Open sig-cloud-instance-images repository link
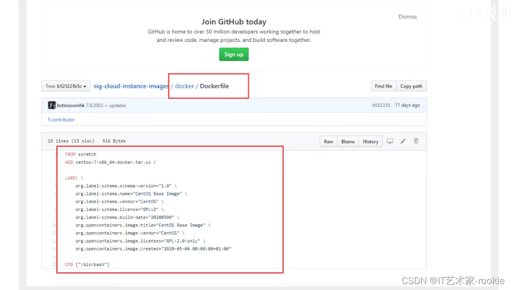Screen dimensions: 512x290 (131, 86)
